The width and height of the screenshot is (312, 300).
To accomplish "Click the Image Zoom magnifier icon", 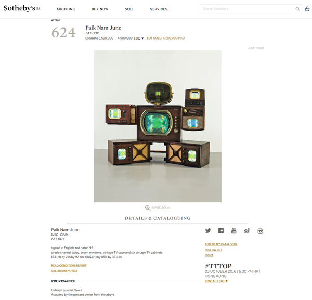I will pos(148,208).
